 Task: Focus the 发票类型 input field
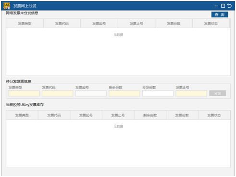click(24, 93)
